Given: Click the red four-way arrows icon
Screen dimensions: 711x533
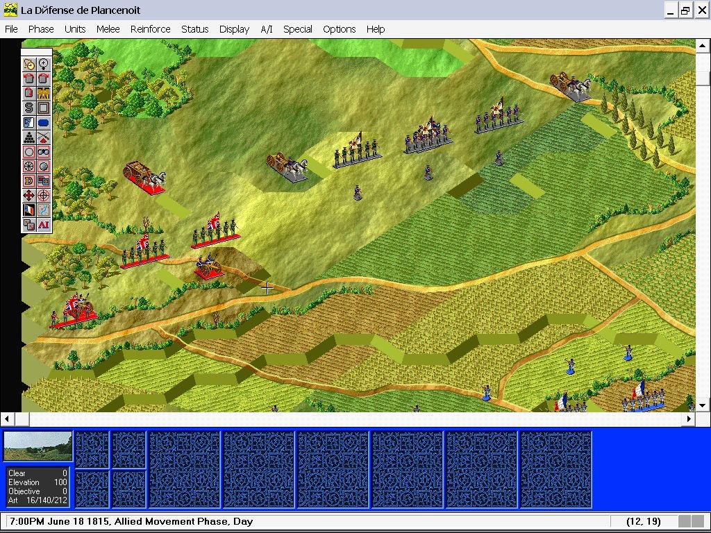Looking at the screenshot, I should 29,195.
